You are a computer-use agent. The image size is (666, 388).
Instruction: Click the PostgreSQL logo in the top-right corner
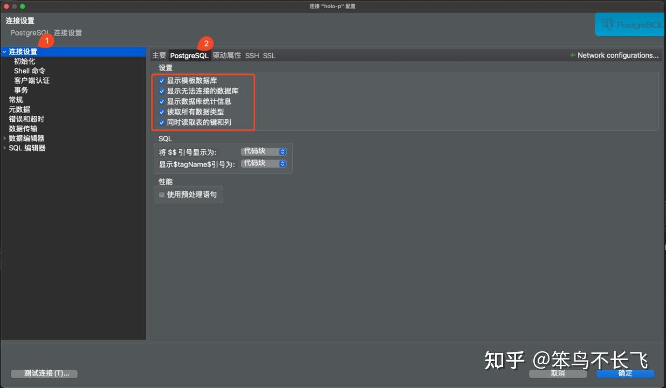click(x=629, y=24)
